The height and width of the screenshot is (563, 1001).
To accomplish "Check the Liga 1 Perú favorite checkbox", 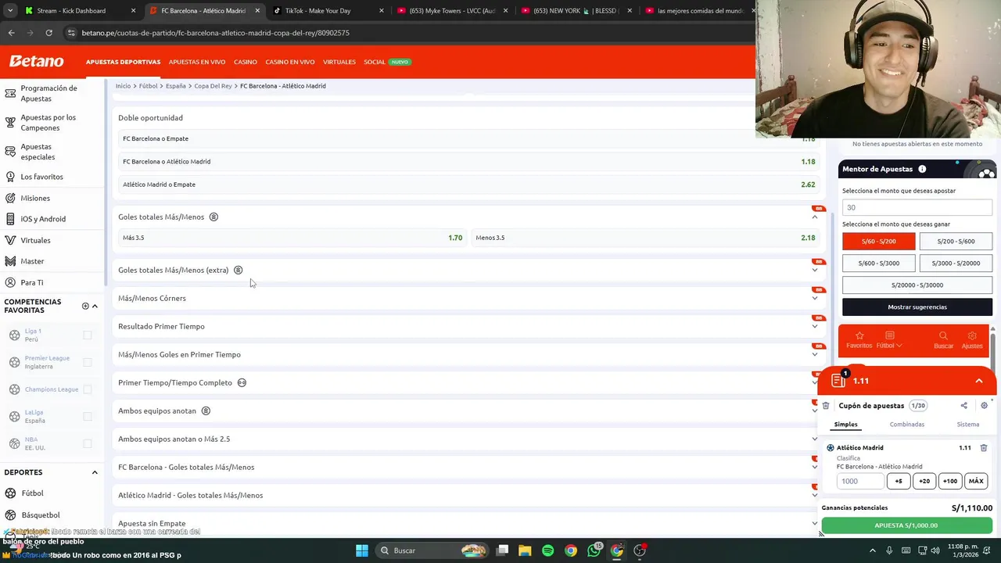I will (88, 335).
